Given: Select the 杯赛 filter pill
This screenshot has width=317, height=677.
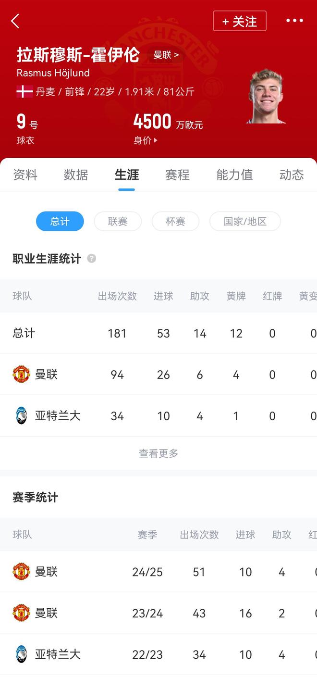Looking at the screenshot, I should click(x=175, y=221).
